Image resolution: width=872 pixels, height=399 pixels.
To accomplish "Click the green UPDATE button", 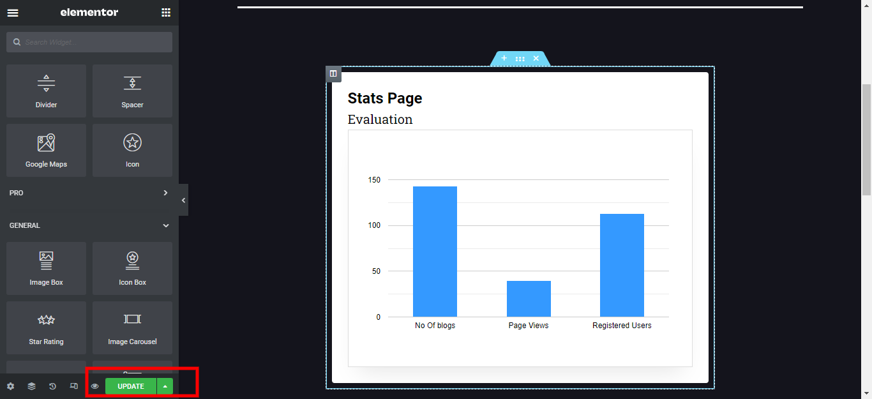I will coord(131,386).
